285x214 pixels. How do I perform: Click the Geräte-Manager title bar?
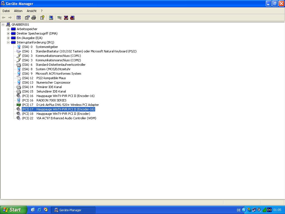click(142, 4)
